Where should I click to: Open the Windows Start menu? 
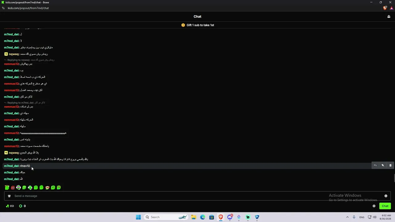pyautogui.click(x=138, y=217)
